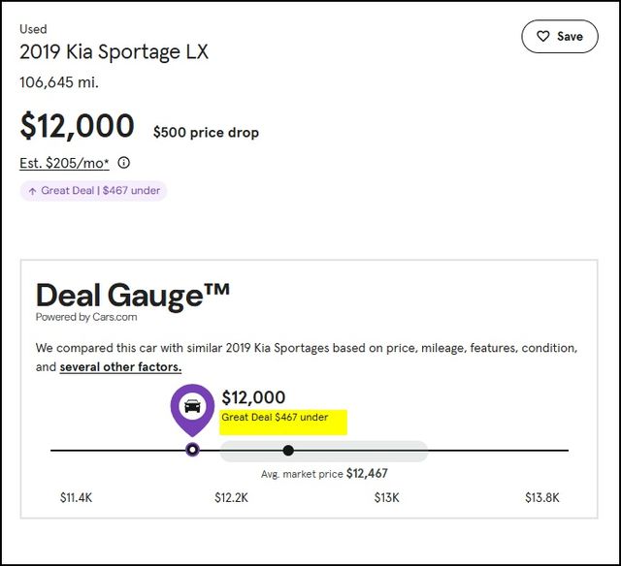The width and height of the screenshot is (621, 566).
Task: Click the $11.4K gauge label
Action: 76,497
